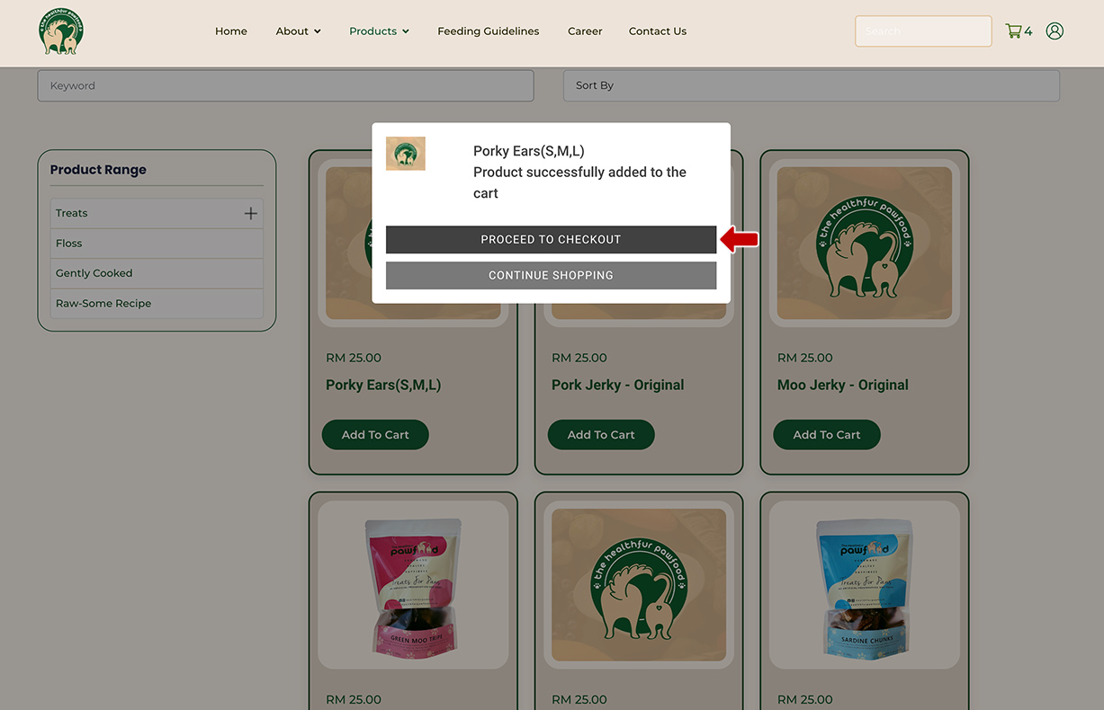Open the Sort By dropdown

(811, 85)
